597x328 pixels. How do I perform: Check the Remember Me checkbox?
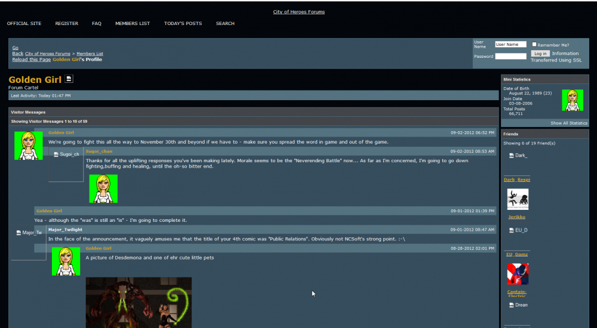pos(534,45)
